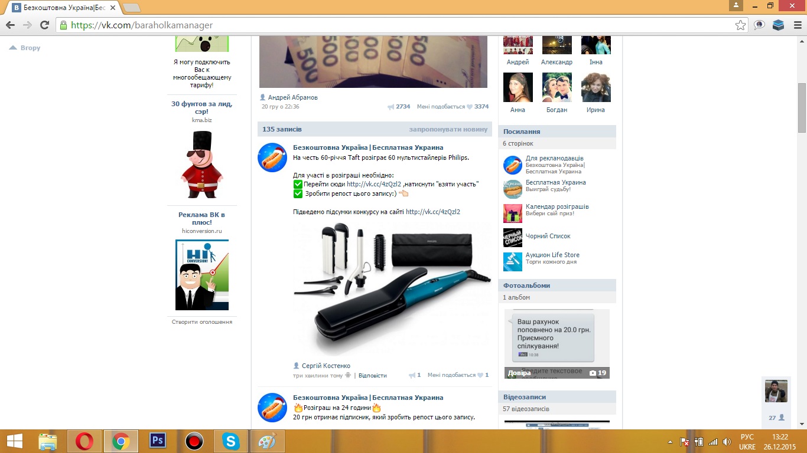
Task: Click the blue layers extension icon
Action: pos(778,25)
